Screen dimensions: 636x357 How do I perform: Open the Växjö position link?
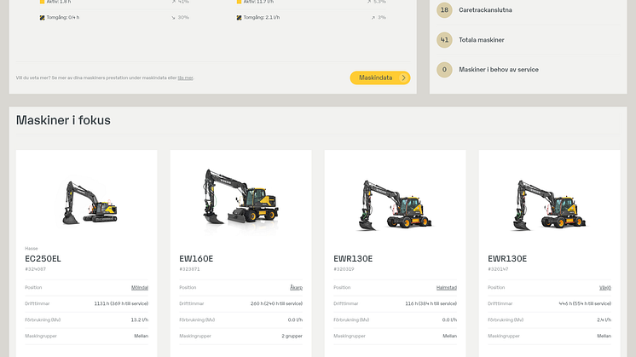point(605,288)
